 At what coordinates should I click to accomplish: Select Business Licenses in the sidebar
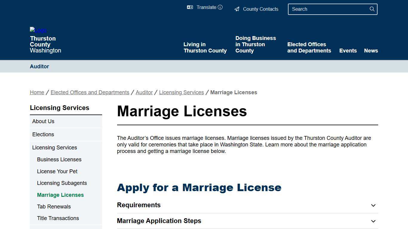59,160
